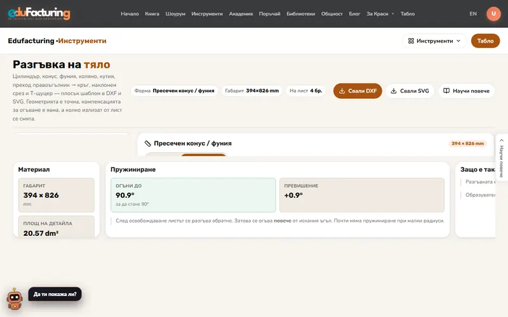Select the ГАБАРИТ 394 × 826 card
The height and width of the screenshot is (317, 508).
57,195
